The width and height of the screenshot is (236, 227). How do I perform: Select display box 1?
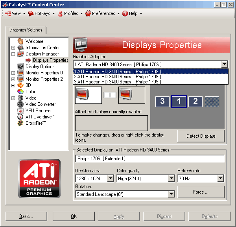[x=179, y=102]
